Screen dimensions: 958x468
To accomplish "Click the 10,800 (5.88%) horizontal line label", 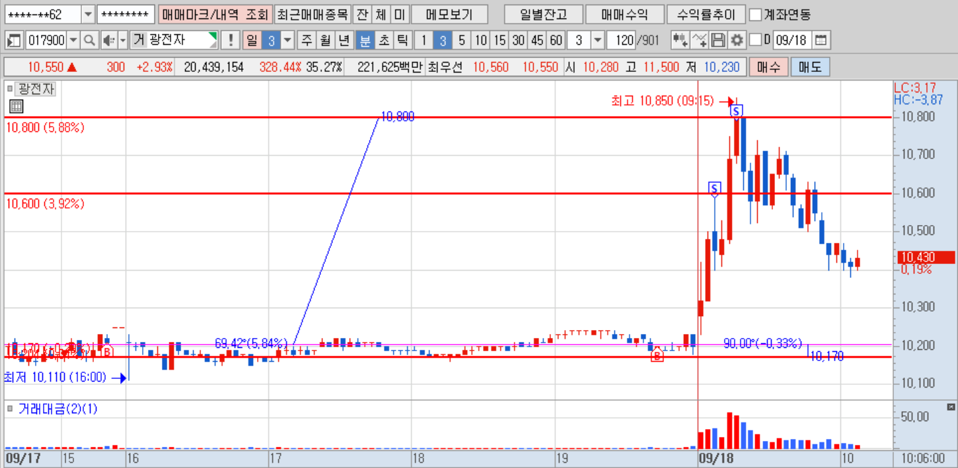I will 46,128.
